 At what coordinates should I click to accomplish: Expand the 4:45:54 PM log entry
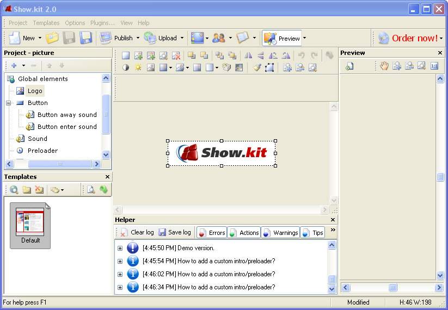tap(120, 261)
